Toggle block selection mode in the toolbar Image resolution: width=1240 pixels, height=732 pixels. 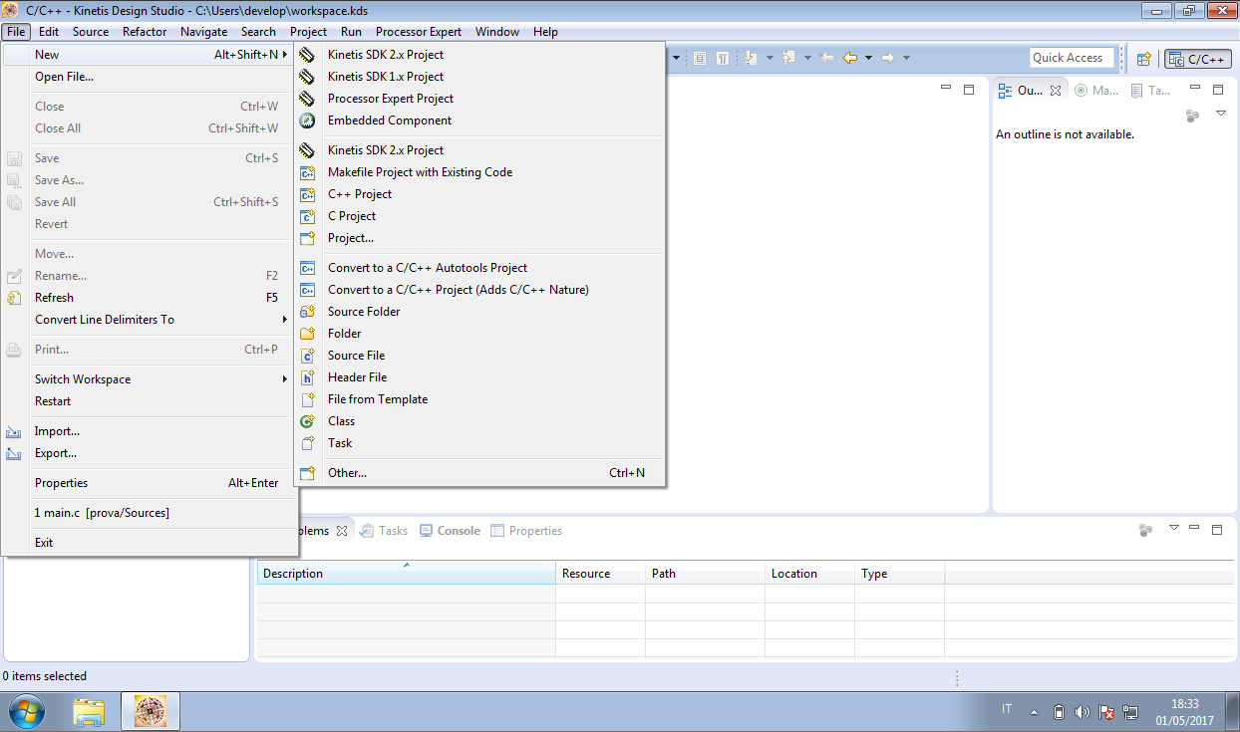click(699, 58)
